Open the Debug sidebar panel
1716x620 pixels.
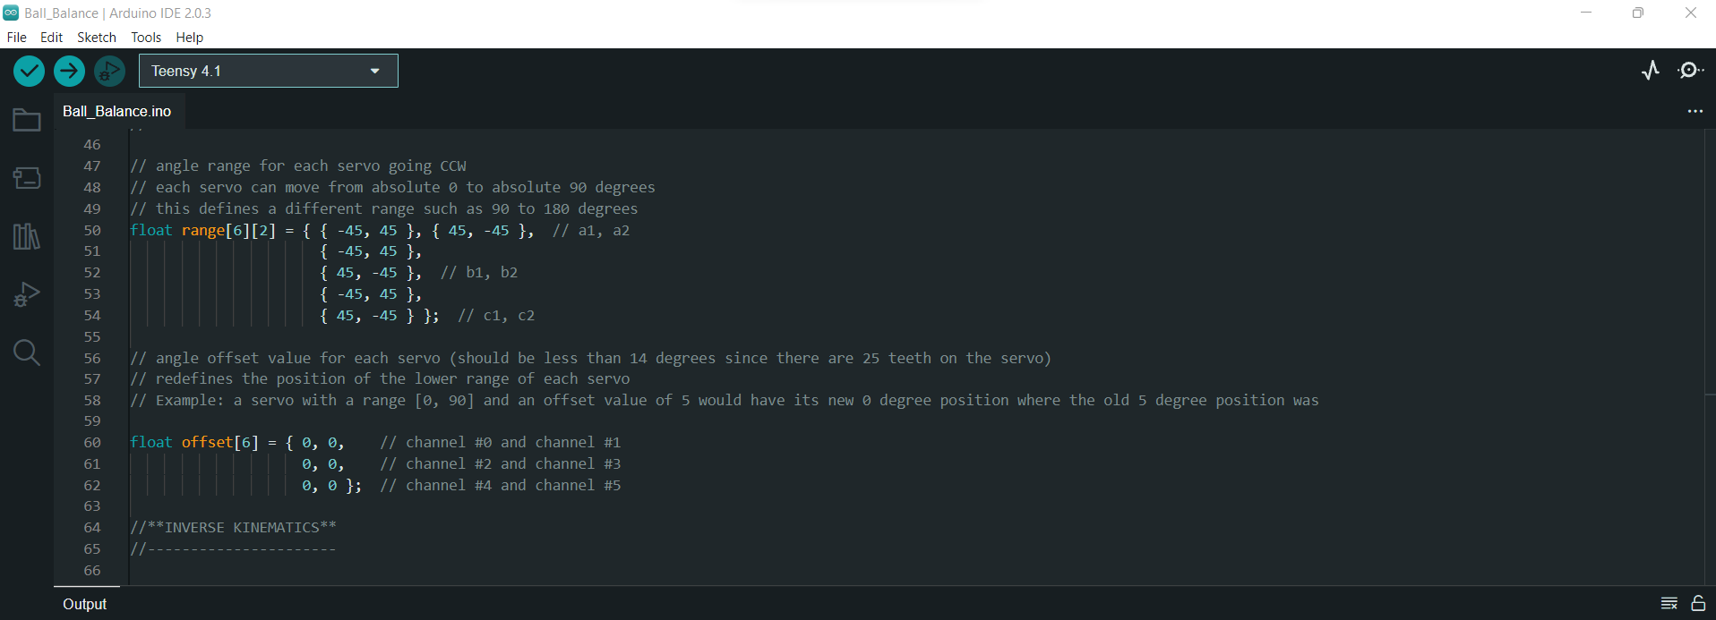(x=26, y=295)
